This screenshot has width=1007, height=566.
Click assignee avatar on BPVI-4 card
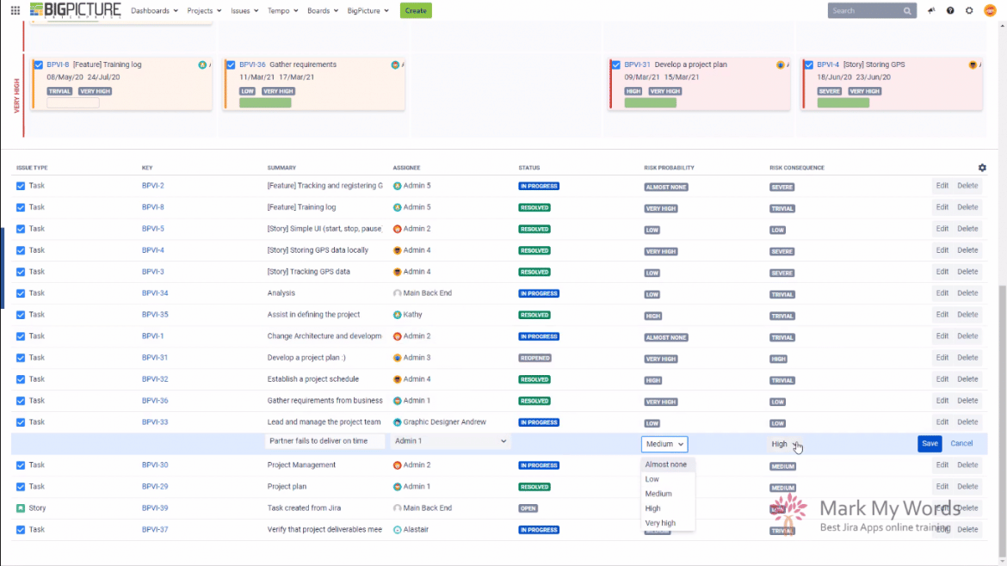pyautogui.click(x=973, y=65)
